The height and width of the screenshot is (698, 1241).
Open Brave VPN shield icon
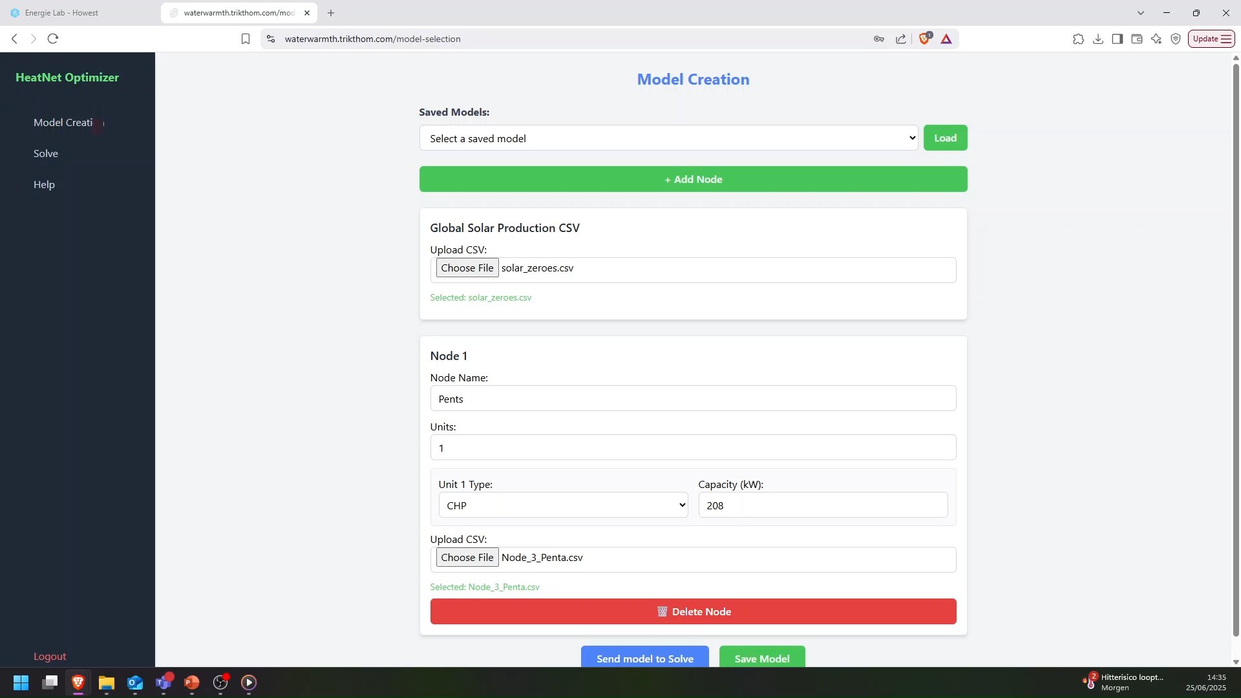pyautogui.click(x=1176, y=39)
